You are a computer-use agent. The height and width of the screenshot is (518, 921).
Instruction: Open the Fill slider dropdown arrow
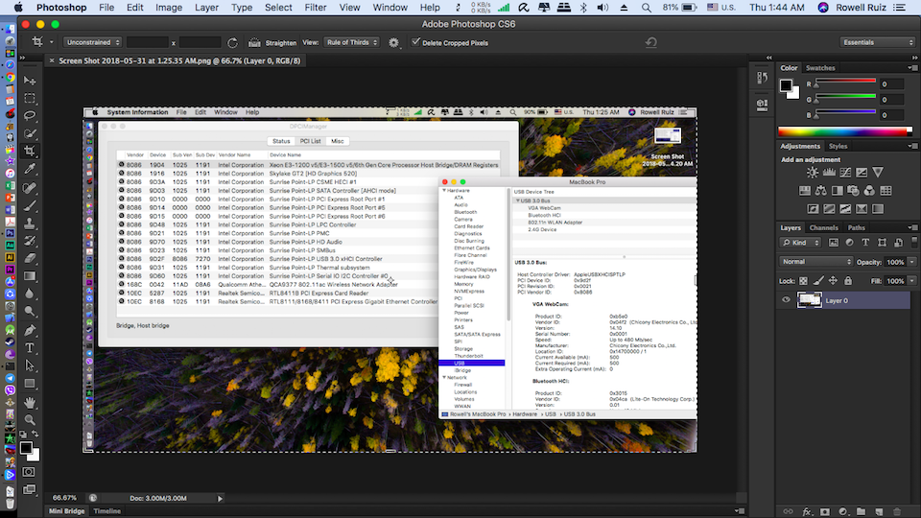(911, 281)
